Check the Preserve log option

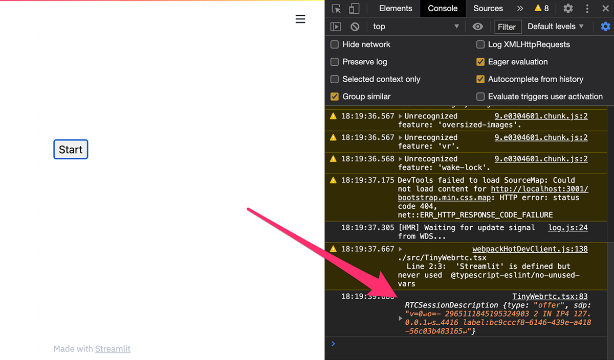[x=335, y=62]
